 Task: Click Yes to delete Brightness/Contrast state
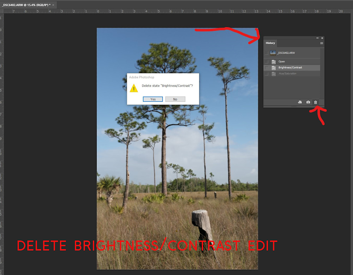[x=153, y=99]
